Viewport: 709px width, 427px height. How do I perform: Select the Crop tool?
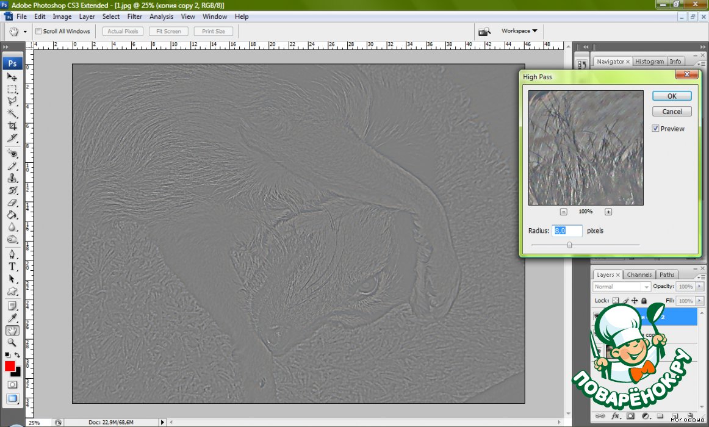click(x=12, y=126)
